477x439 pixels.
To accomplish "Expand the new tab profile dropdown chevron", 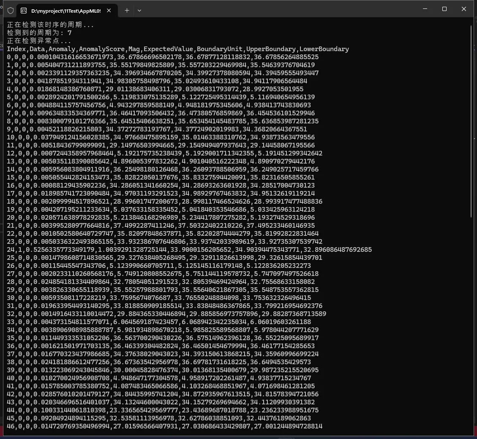I will (x=139, y=11).
